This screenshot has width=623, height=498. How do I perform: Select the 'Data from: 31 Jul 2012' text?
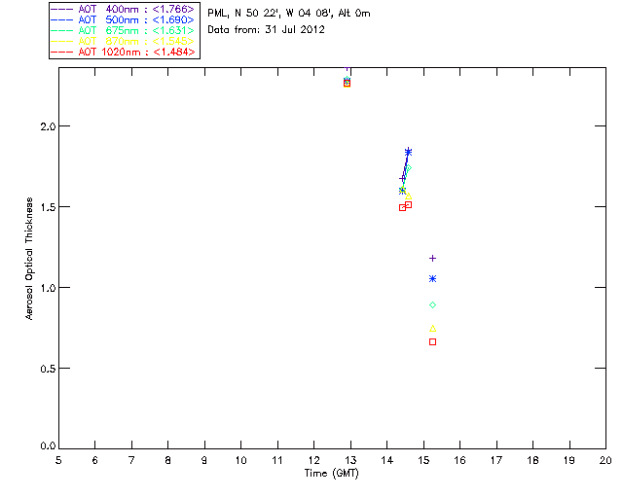[x=266, y=30]
